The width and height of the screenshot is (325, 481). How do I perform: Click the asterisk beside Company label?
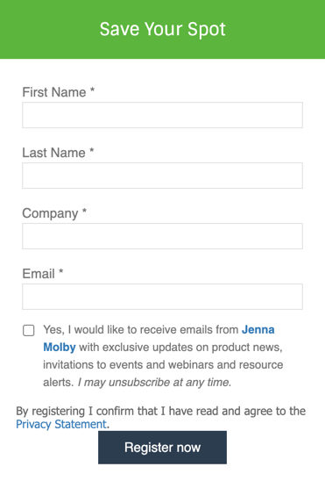[84, 212]
